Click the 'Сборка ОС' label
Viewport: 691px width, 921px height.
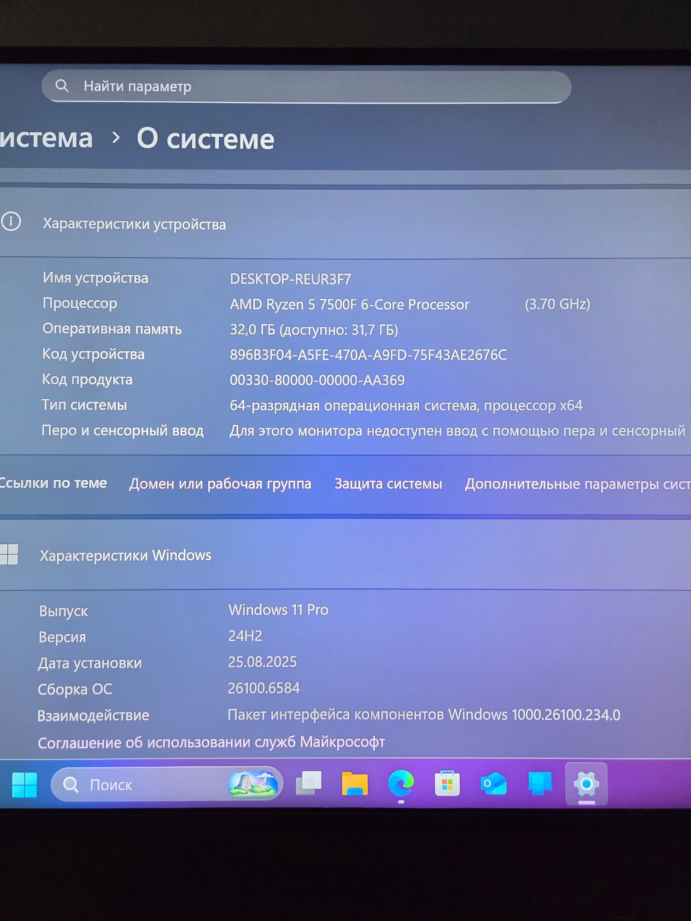(x=75, y=689)
